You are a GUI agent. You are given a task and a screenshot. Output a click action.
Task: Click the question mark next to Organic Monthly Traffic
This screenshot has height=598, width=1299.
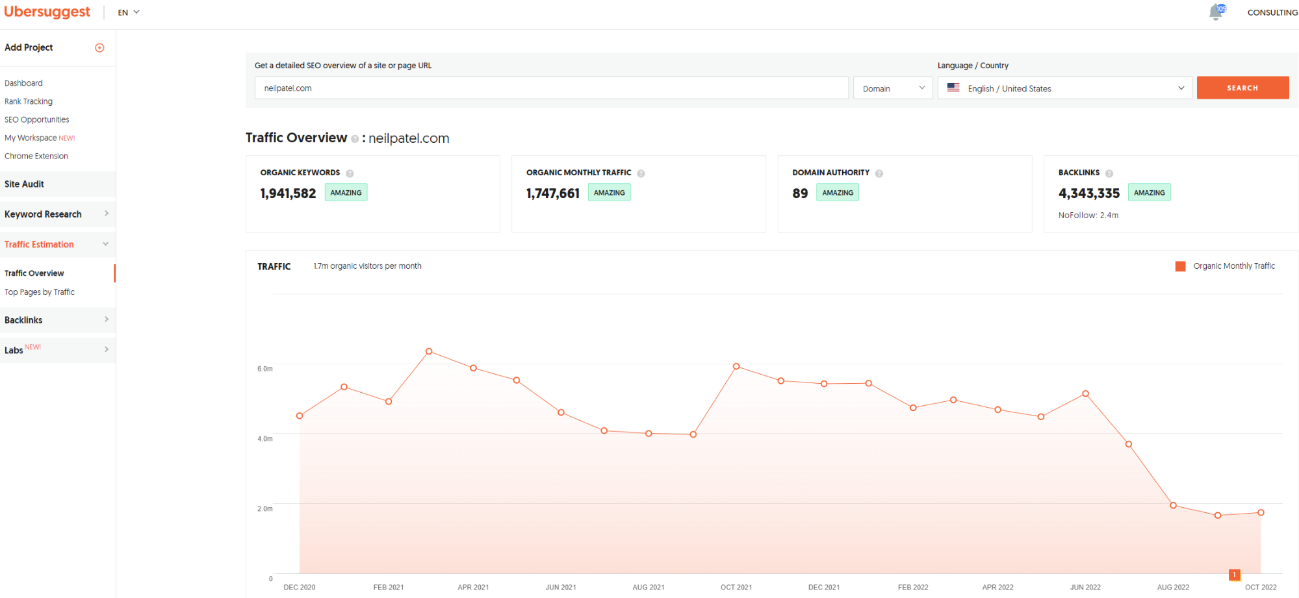click(641, 173)
